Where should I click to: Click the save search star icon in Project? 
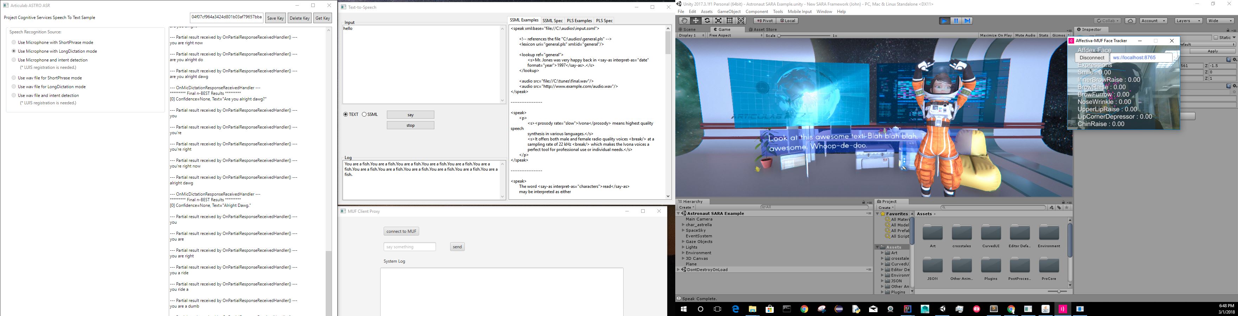[1067, 208]
